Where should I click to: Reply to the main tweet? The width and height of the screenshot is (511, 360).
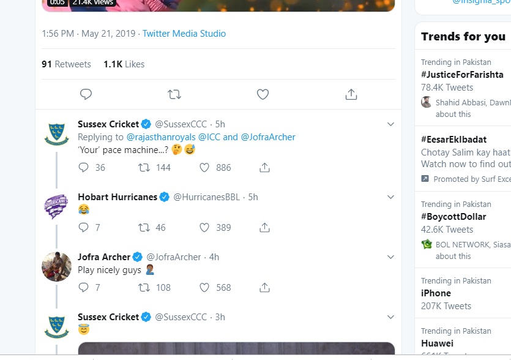coord(86,94)
